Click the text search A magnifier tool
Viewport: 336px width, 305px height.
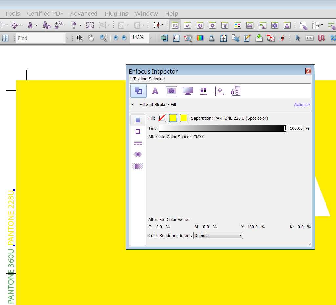pyautogui.click(x=46, y=25)
